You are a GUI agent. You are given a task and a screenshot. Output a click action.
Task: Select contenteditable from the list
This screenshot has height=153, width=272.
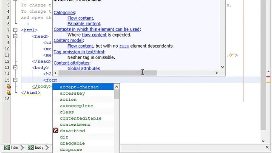(x=83, y=118)
